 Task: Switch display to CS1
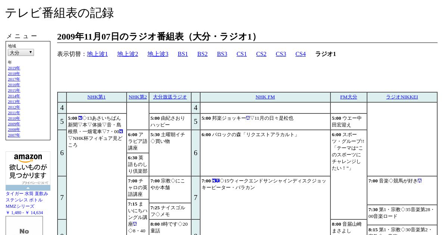(x=242, y=54)
